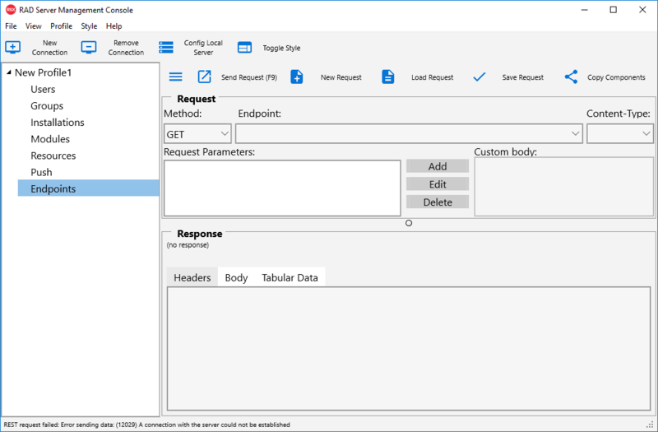Click the Copy Components label
This screenshot has width=658, height=432.
point(616,77)
